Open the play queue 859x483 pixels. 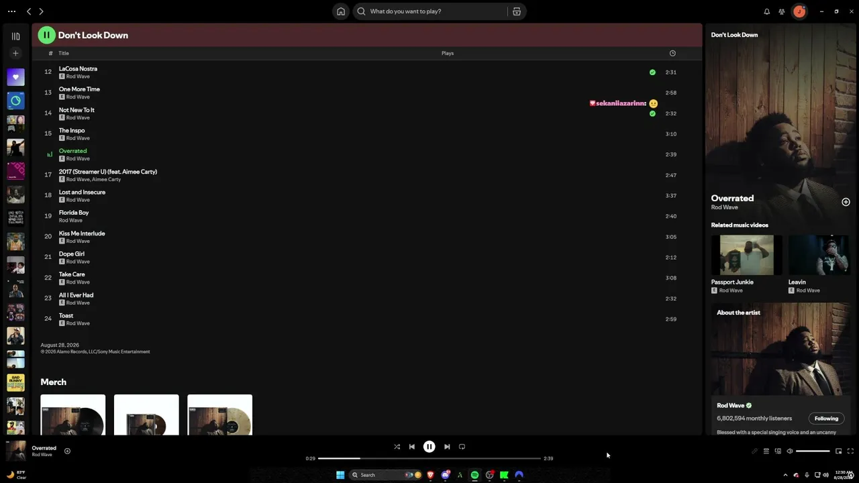766,451
